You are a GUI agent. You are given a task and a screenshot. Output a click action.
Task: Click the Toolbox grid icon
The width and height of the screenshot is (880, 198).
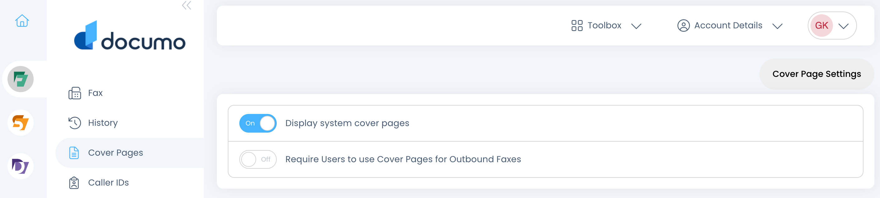pos(577,26)
